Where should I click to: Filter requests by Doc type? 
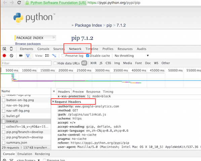148,63
